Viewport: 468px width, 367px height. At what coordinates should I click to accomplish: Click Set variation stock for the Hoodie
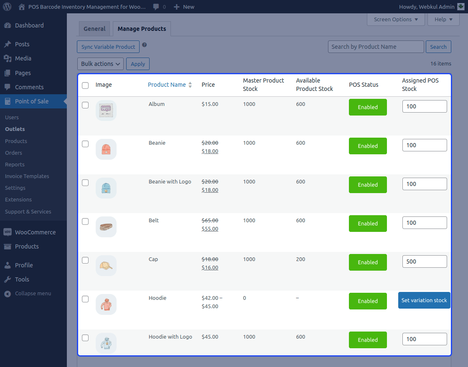tap(424, 300)
